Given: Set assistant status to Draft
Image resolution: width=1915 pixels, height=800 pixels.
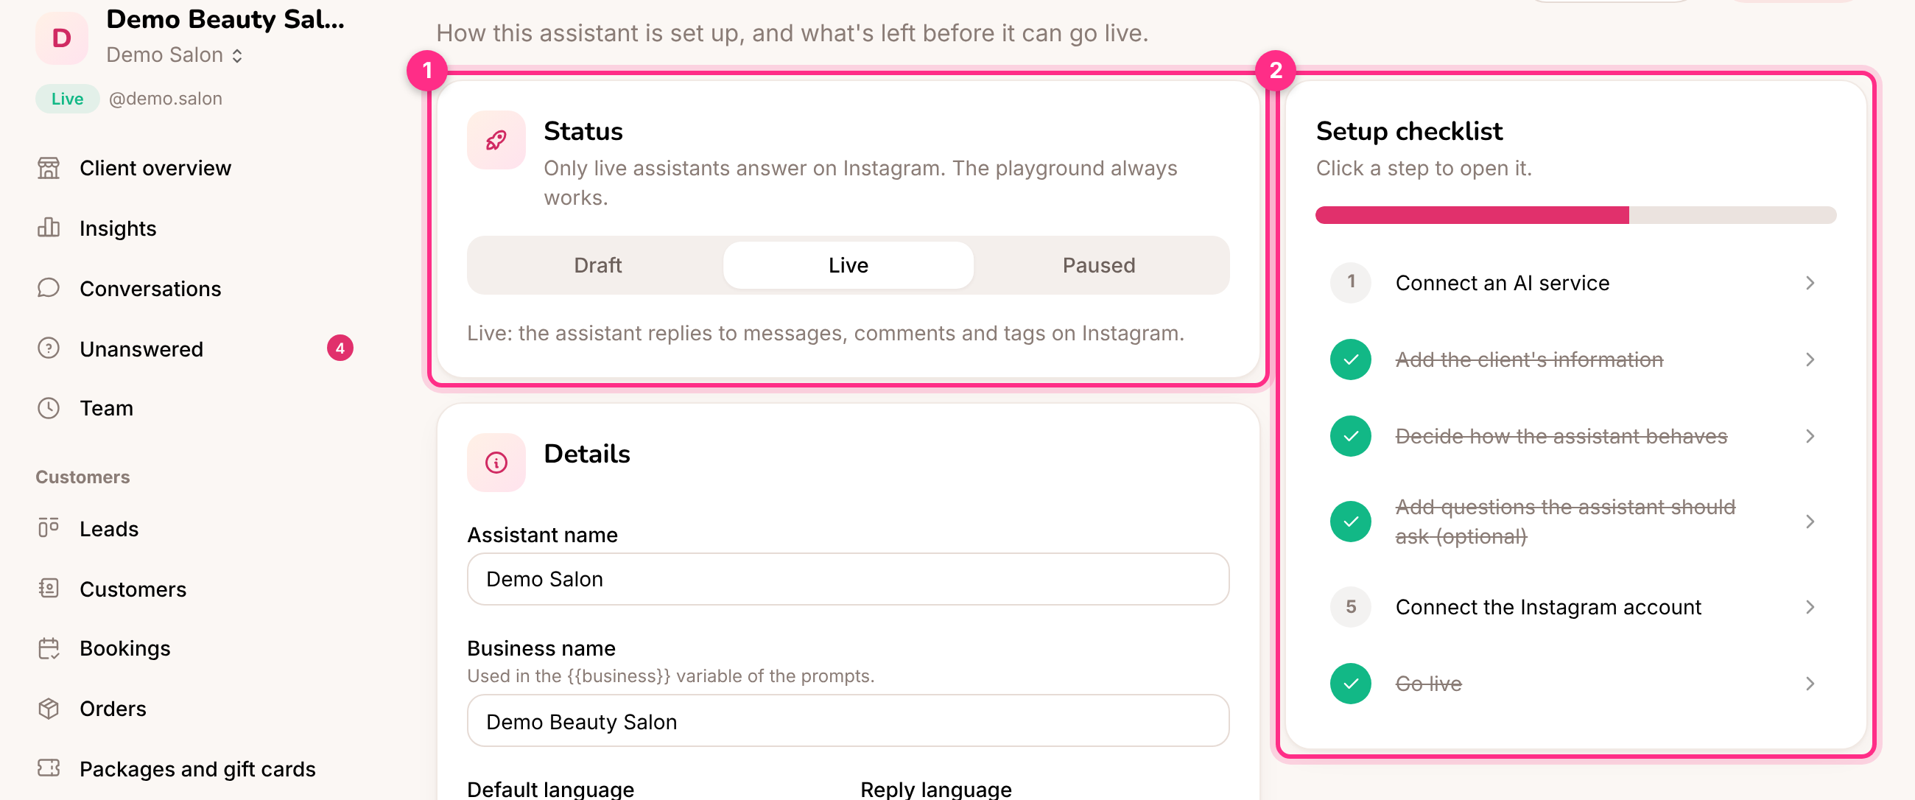Looking at the screenshot, I should pos(597,265).
